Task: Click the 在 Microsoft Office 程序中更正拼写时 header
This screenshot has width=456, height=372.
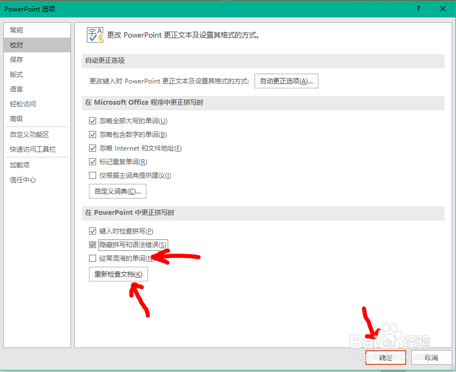Action: point(263,103)
